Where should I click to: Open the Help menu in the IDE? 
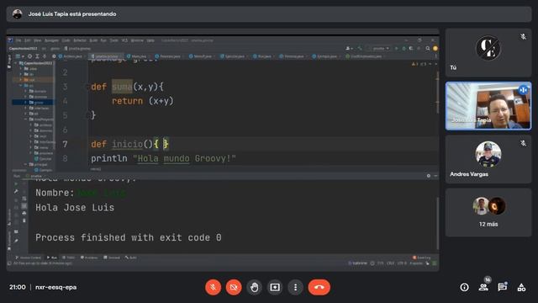tap(150, 40)
